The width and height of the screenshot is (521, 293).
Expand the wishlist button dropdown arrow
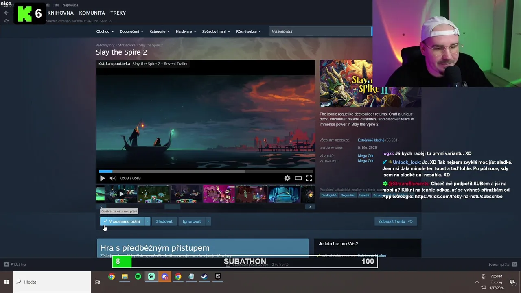pyautogui.click(x=147, y=221)
